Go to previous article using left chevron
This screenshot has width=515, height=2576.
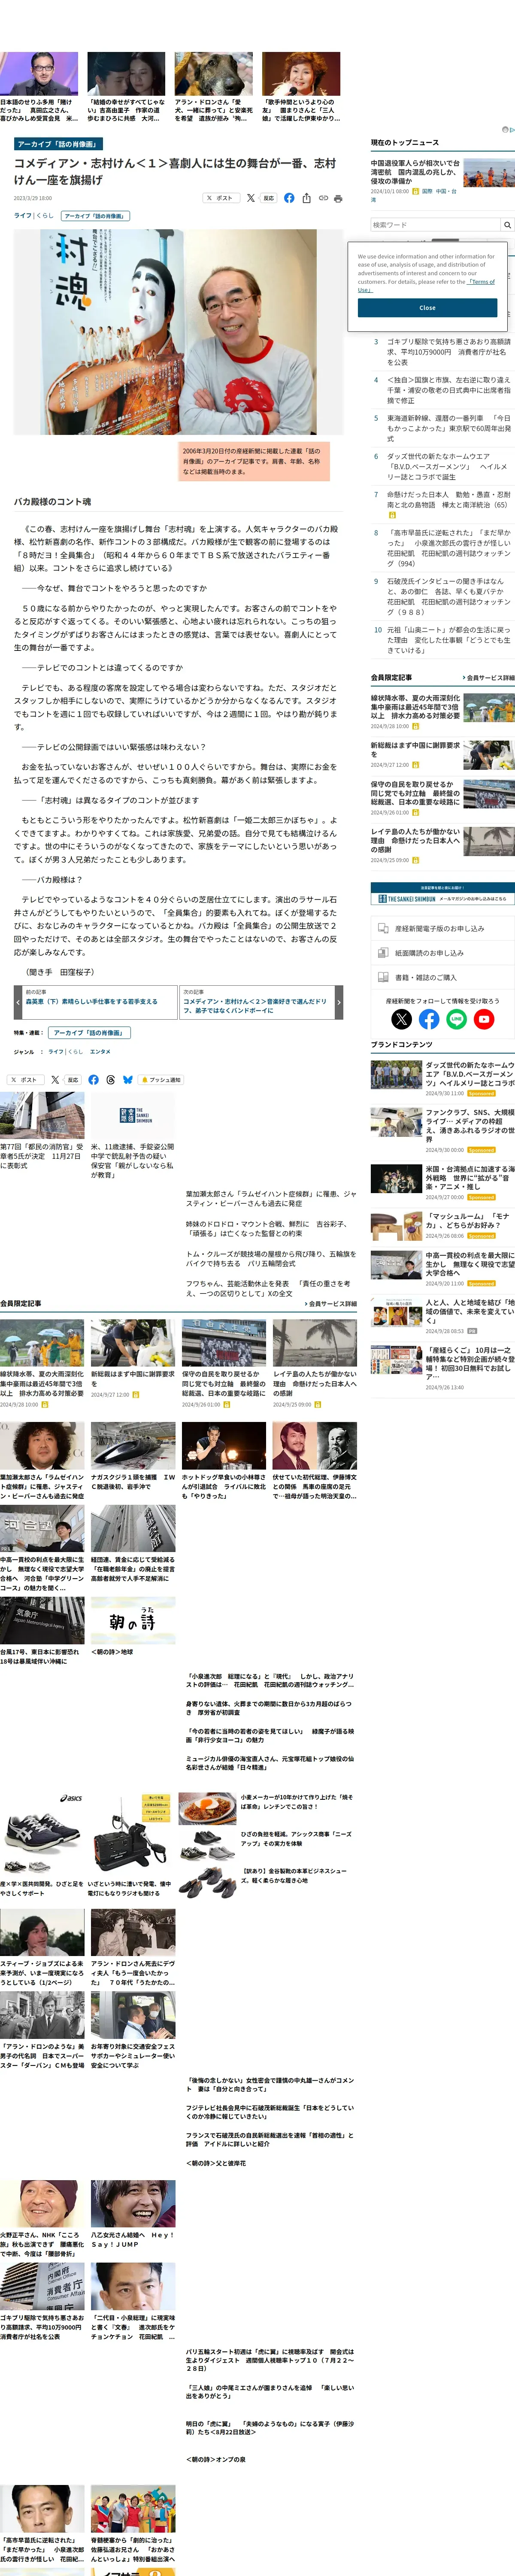coord(18,1001)
